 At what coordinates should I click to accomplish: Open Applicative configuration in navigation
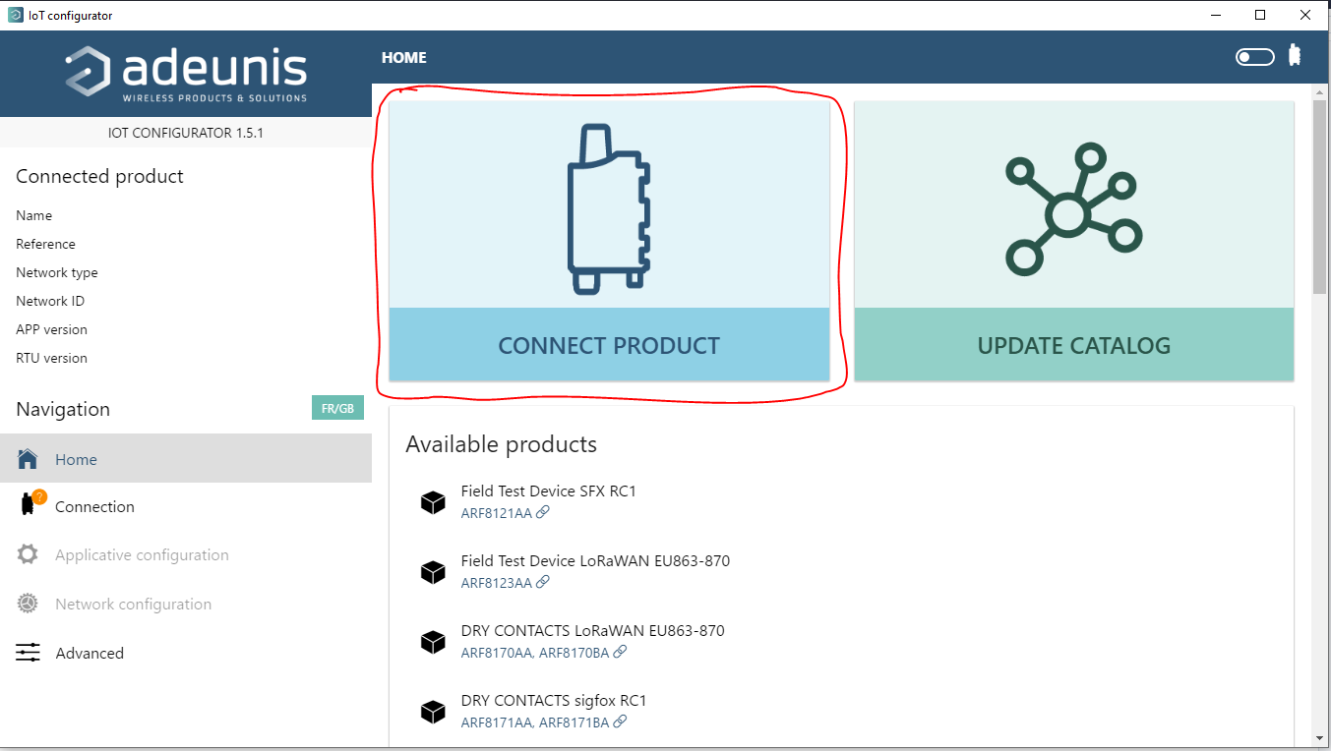pos(186,554)
